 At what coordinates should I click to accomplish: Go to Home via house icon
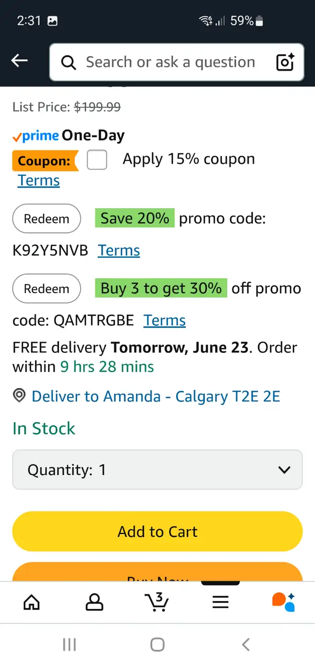pyautogui.click(x=31, y=602)
